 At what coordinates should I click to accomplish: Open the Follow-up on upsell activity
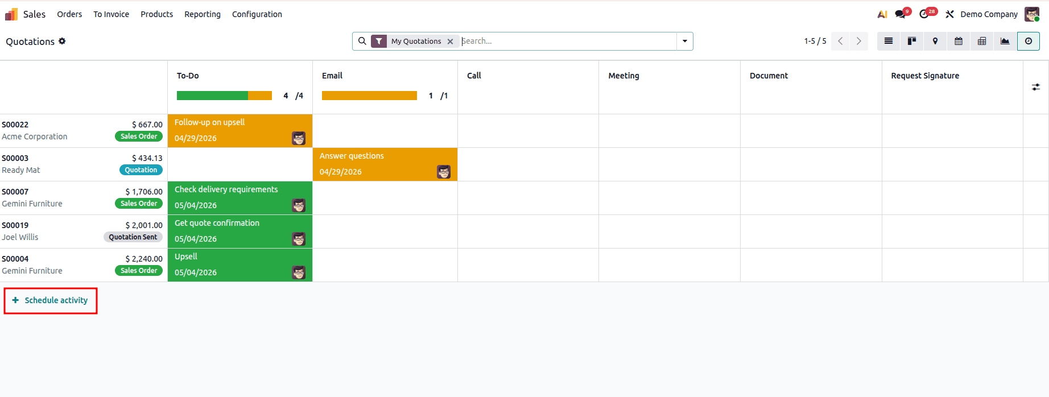[x=240, y=131]
